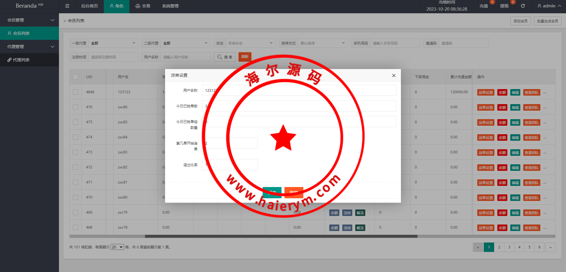Click the Beranda logo text

(29, 6)
